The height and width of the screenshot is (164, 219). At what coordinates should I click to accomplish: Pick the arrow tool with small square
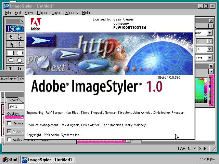[x=11, y=44]
